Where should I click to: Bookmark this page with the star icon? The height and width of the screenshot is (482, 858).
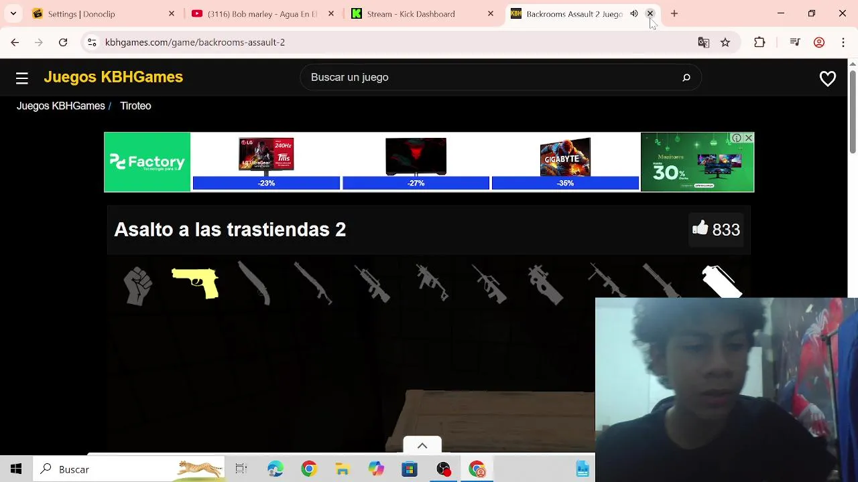(x=725, y=42)
